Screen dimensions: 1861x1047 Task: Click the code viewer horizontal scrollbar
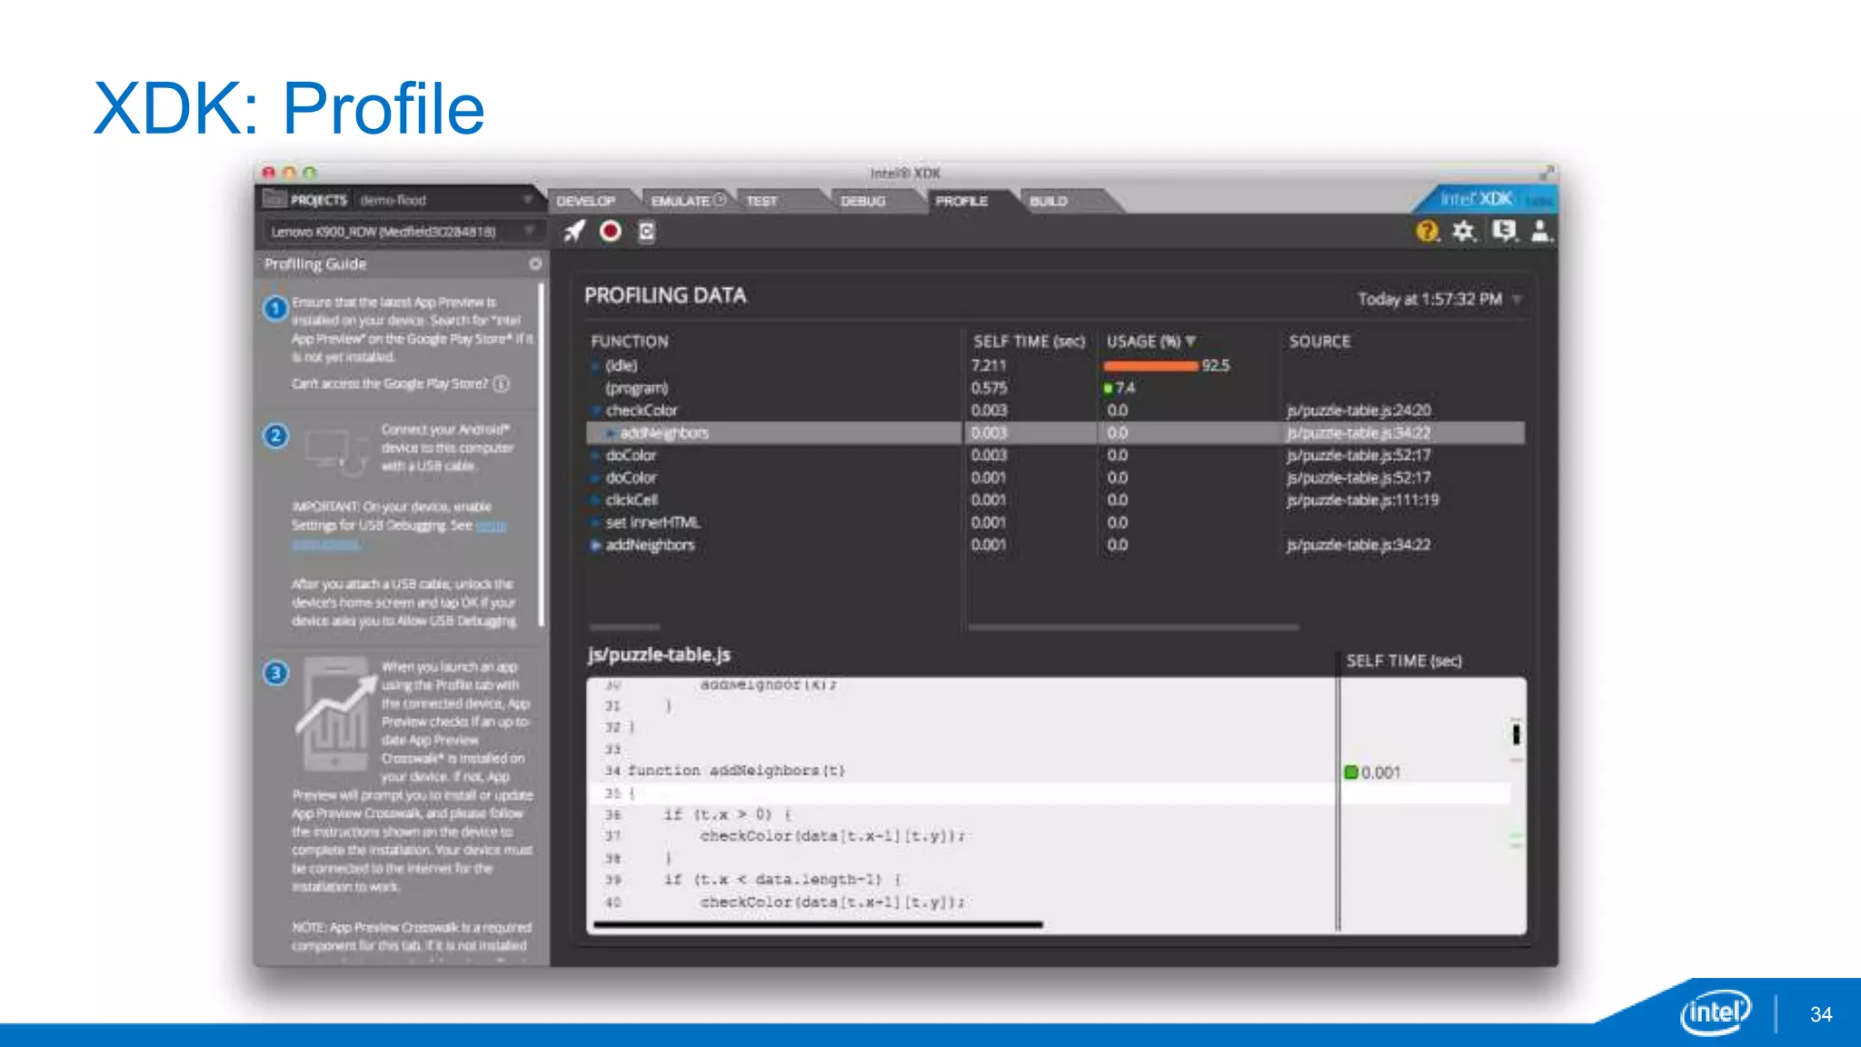pyautogui.click(x=818, y=924)
